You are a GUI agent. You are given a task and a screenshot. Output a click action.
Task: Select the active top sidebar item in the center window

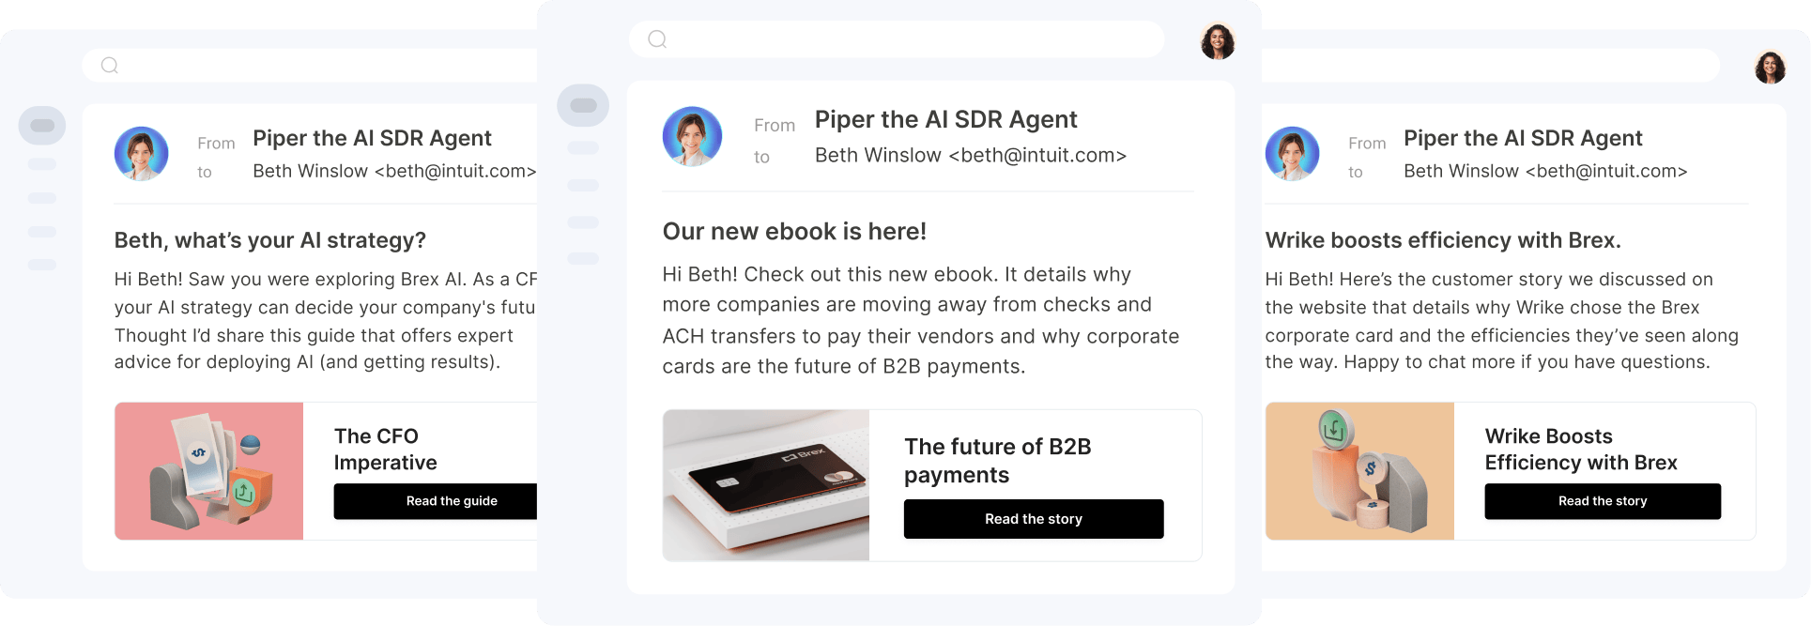pyautogui.click(x=583, y=105)
